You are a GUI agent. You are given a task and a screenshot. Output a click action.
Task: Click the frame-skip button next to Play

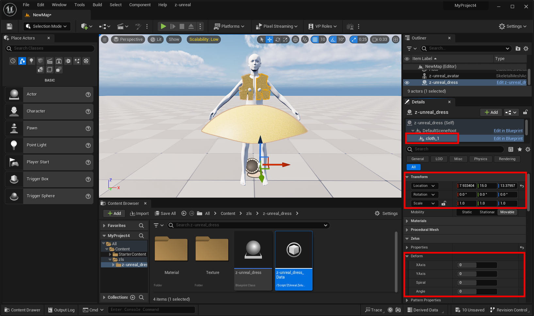173,26
